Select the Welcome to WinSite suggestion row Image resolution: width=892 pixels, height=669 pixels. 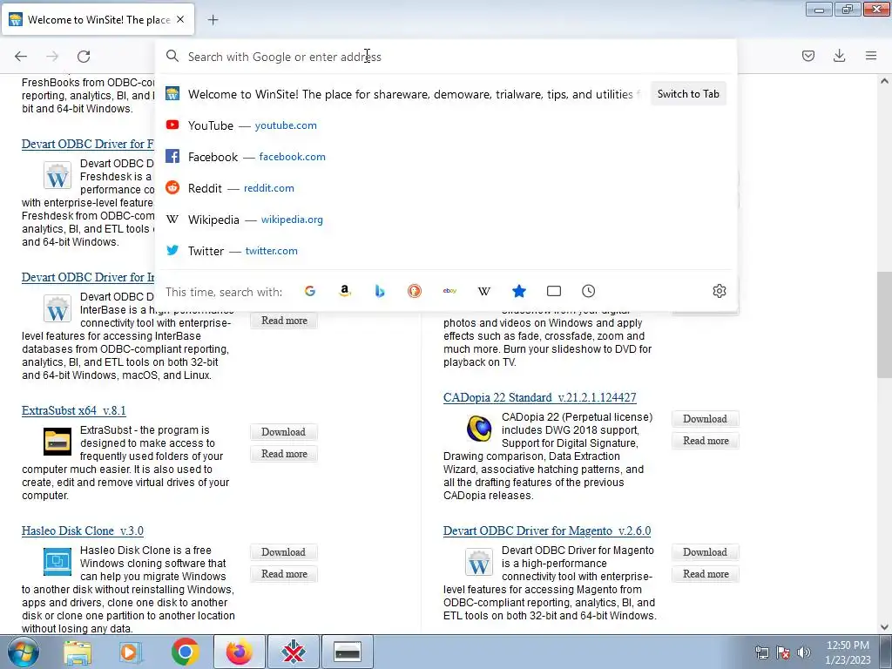click(x=404, y=94)
